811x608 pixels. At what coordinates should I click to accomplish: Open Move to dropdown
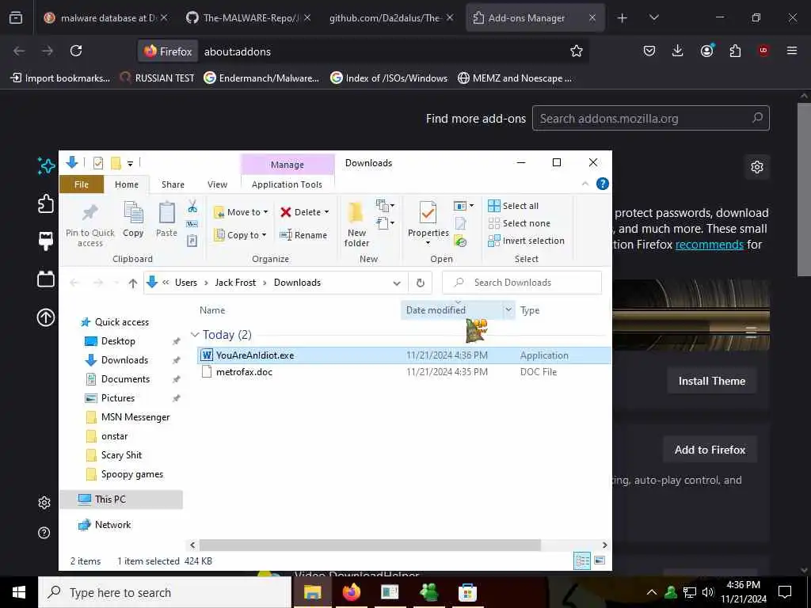pos(241,212)
